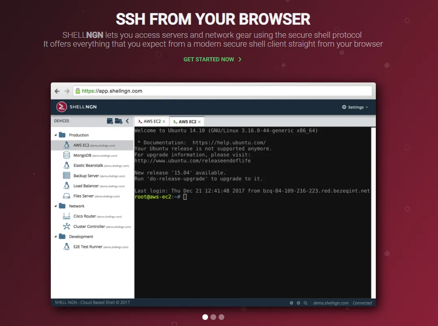Select the third carousel dot

pyautogui.click(x=221, y=317)
